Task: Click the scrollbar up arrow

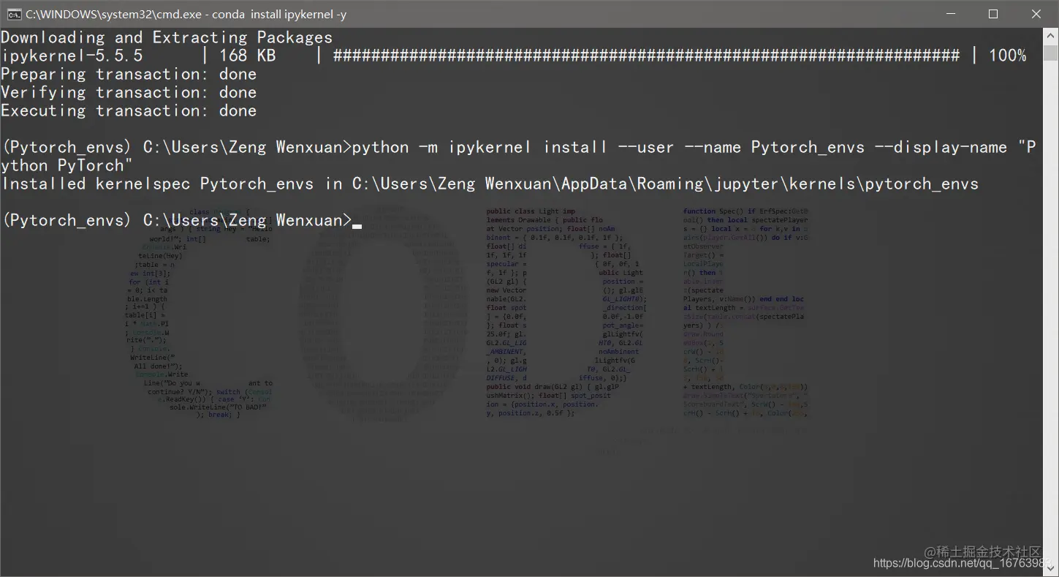Action: click(1050, 35)
